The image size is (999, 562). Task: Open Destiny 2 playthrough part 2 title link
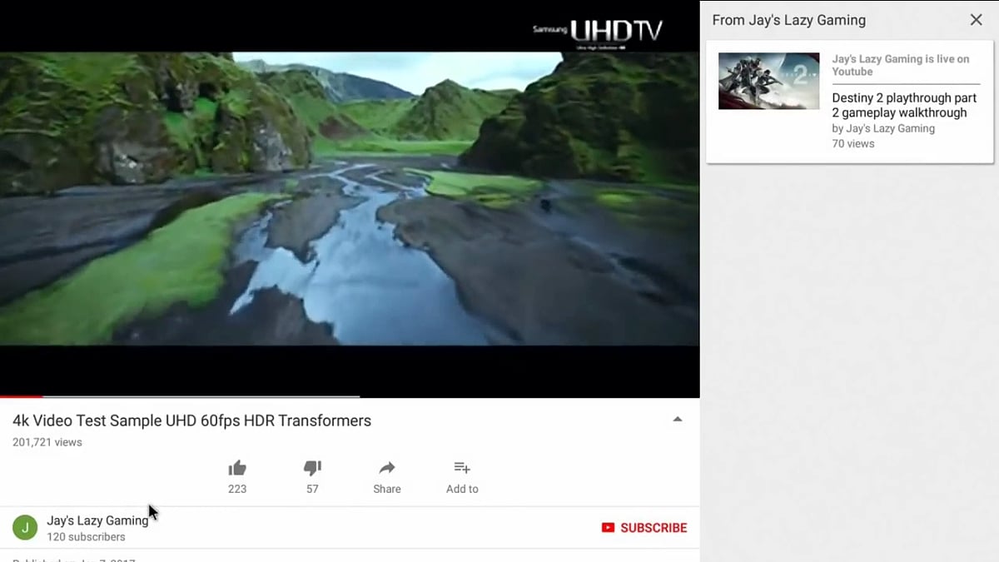coord(904,105)
